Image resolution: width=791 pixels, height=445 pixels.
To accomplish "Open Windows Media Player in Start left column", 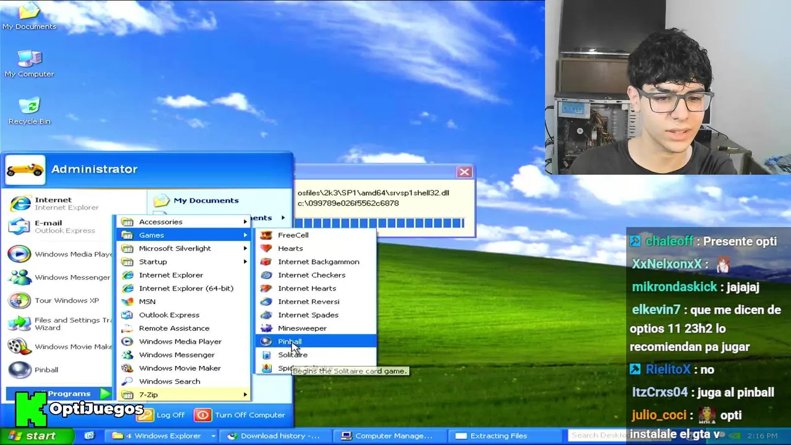I will [60, 254].
